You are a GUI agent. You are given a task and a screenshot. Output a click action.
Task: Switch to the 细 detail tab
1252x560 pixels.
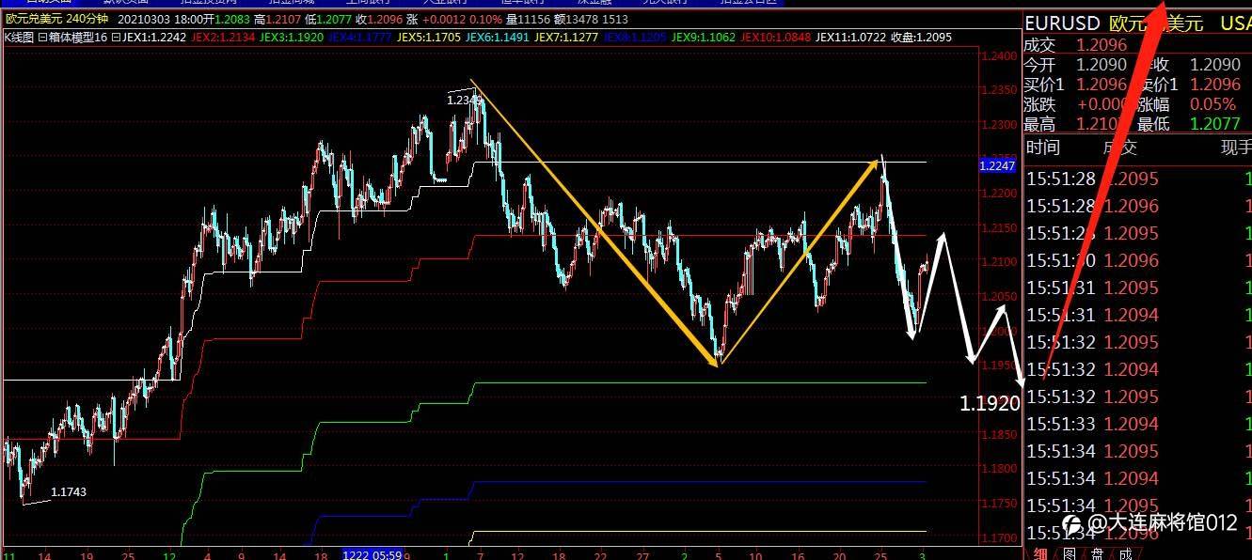coord(1039,553)
